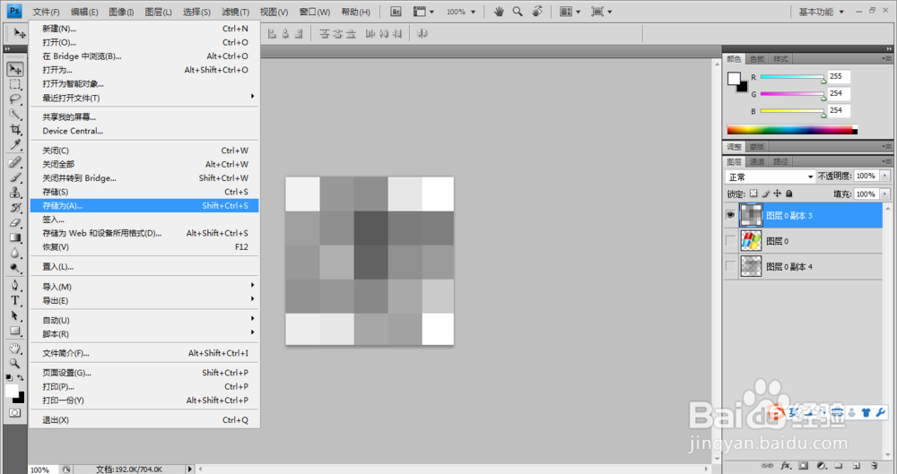Switch to the 路径 tab

pos(780,161)
